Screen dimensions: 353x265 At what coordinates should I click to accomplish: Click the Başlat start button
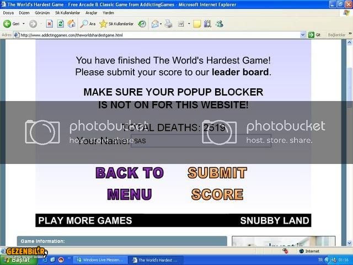pyautogui.click(x=19, y=260)
